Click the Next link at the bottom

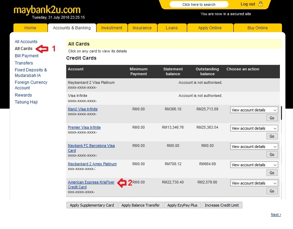pos(275,215)
